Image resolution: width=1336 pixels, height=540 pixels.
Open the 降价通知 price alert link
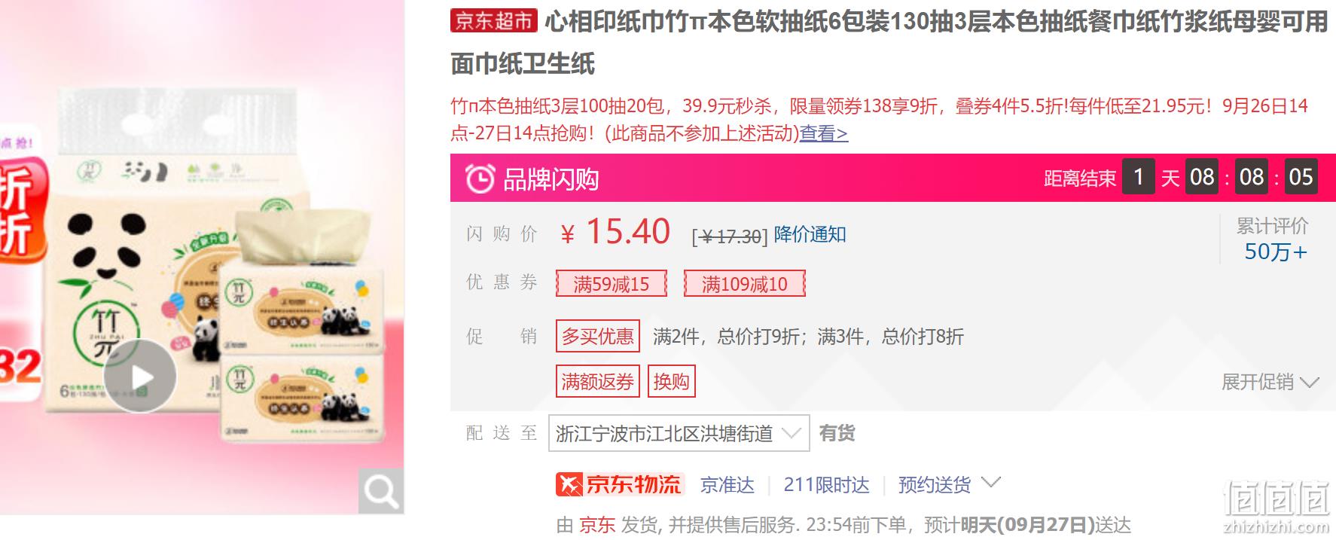[810, 235]
